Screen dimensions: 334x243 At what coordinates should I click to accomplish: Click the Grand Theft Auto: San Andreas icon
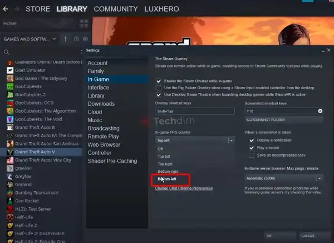pyautogui.click(x=10, y=144)
